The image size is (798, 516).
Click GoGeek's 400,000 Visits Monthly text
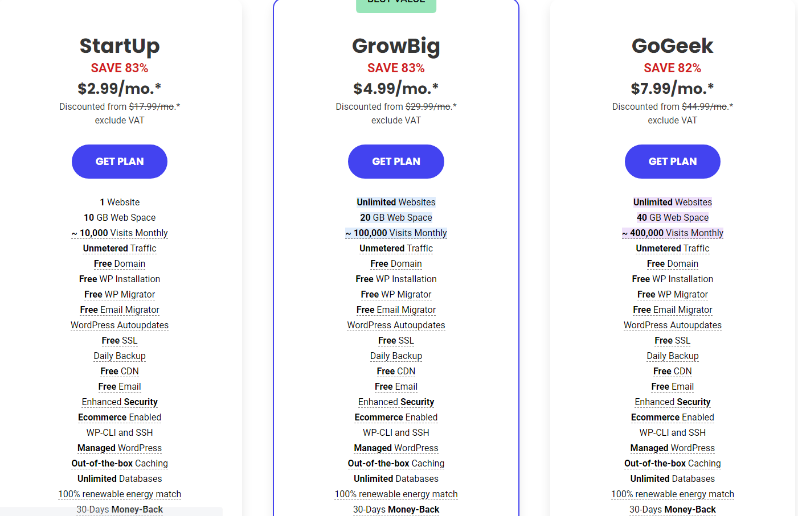[672, 233]
